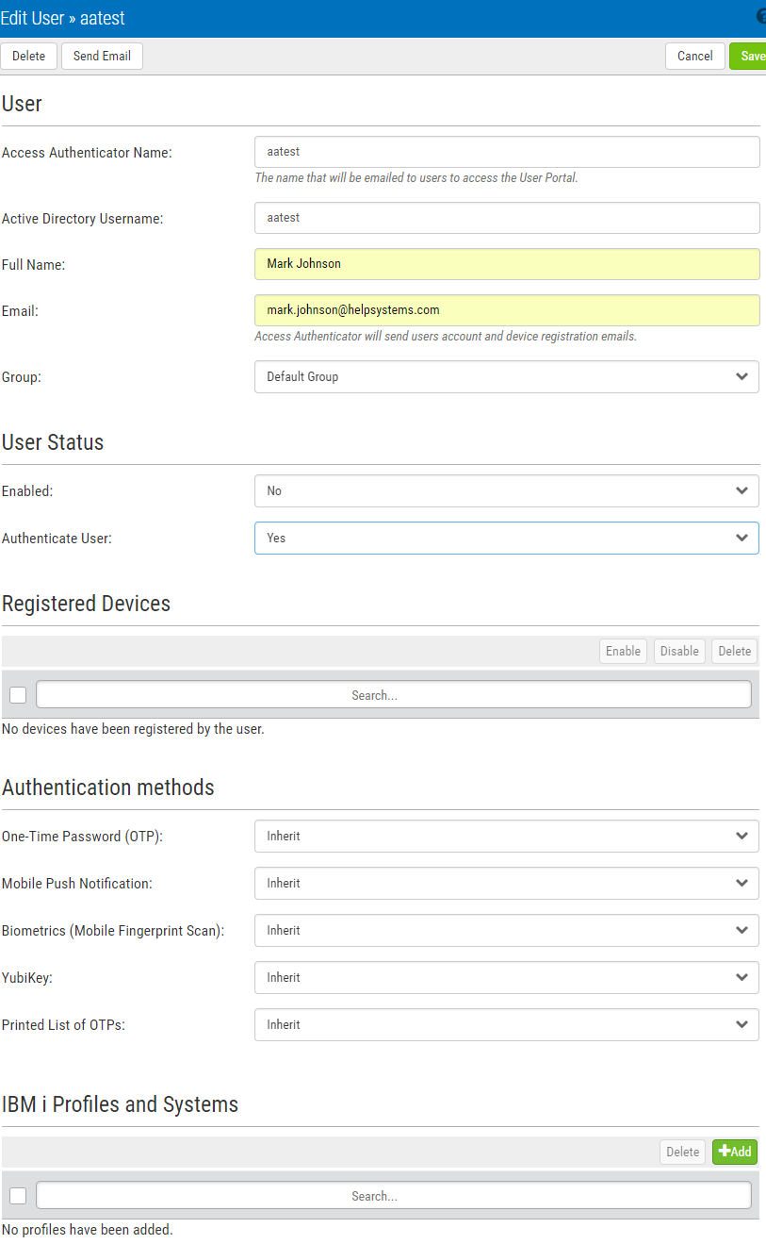Click the Cancel button

[694, 56]
